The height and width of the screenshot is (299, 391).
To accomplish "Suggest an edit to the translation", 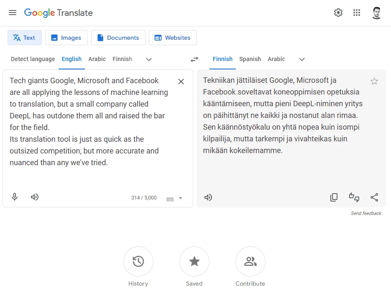I will (354, 197).
